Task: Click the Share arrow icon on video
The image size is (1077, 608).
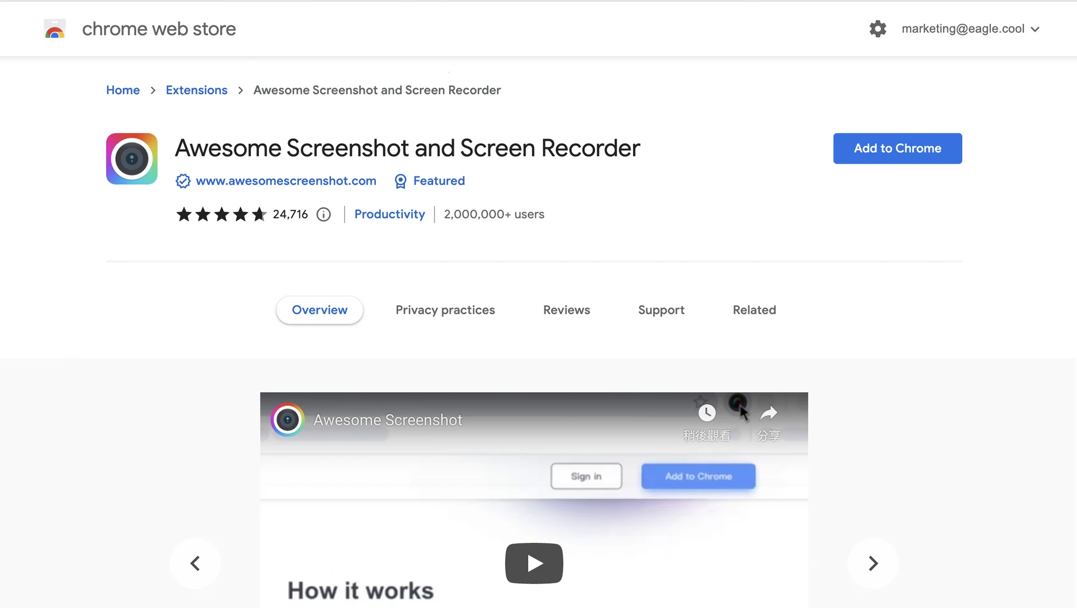Action: click(x=769, y=413)
